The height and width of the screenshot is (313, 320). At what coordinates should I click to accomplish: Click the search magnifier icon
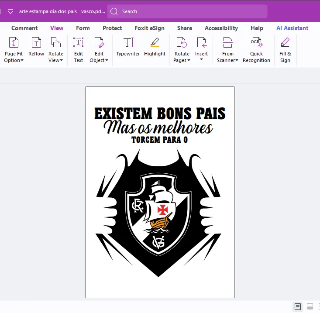[114, 11]
